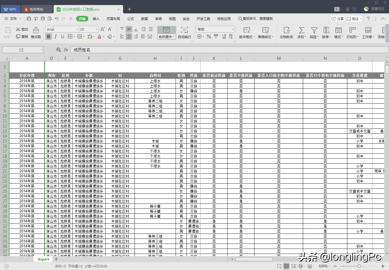
Task: Decrease font size with the A- icon
Action: (x=110, y=29)
